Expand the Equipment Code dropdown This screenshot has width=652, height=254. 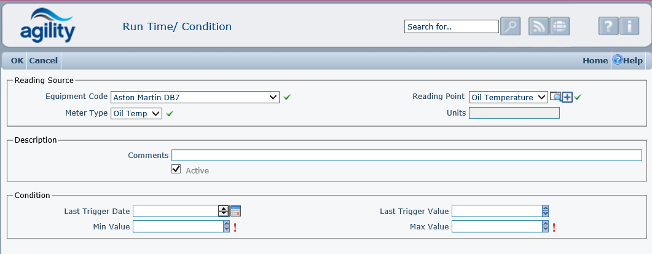[x=273, y=97]
